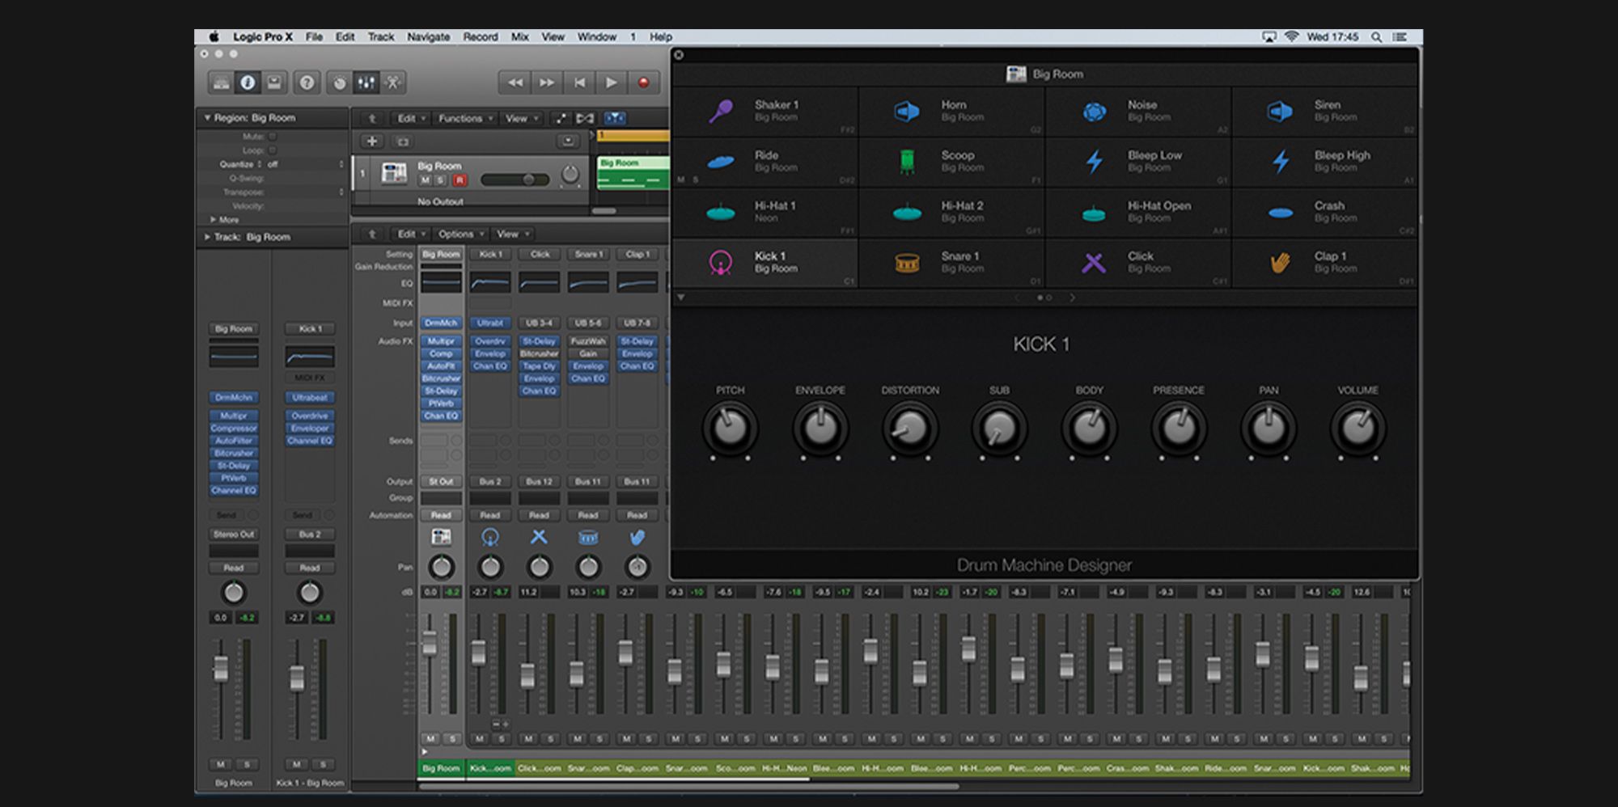Select the Noise drum pad
Image resolution: width=1618 pixels, height=807 pixels.
[x=1138, y=111]
